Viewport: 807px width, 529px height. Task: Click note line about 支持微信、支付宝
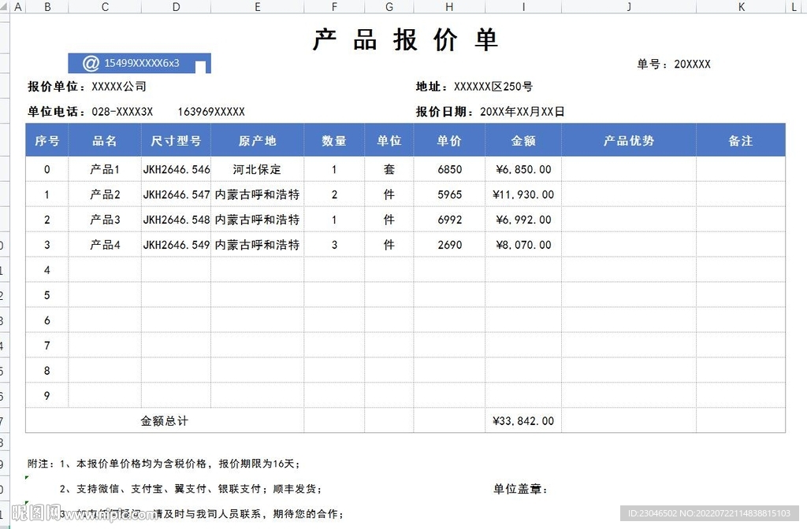click(191, 489)
